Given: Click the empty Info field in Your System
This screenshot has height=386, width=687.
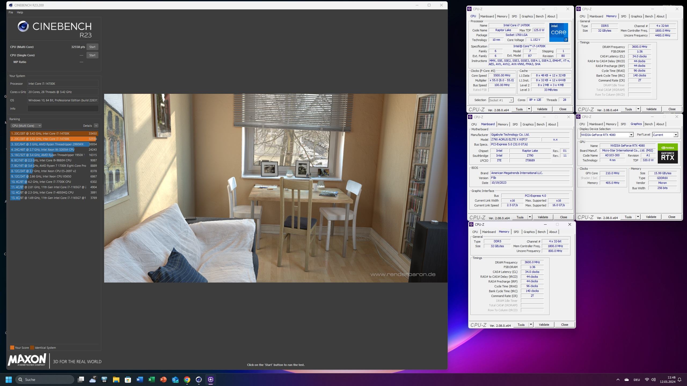Looking at the screenshot, I should coord(63,109).
